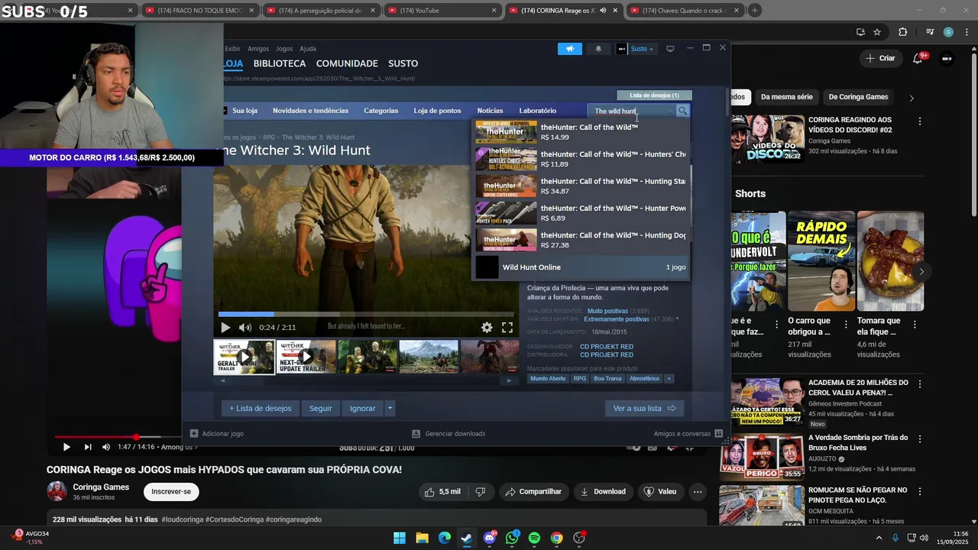The image size is (978, 550).
Task: Open Chrome media control icon
Action: pyautogui.click(x=930, y=32)
